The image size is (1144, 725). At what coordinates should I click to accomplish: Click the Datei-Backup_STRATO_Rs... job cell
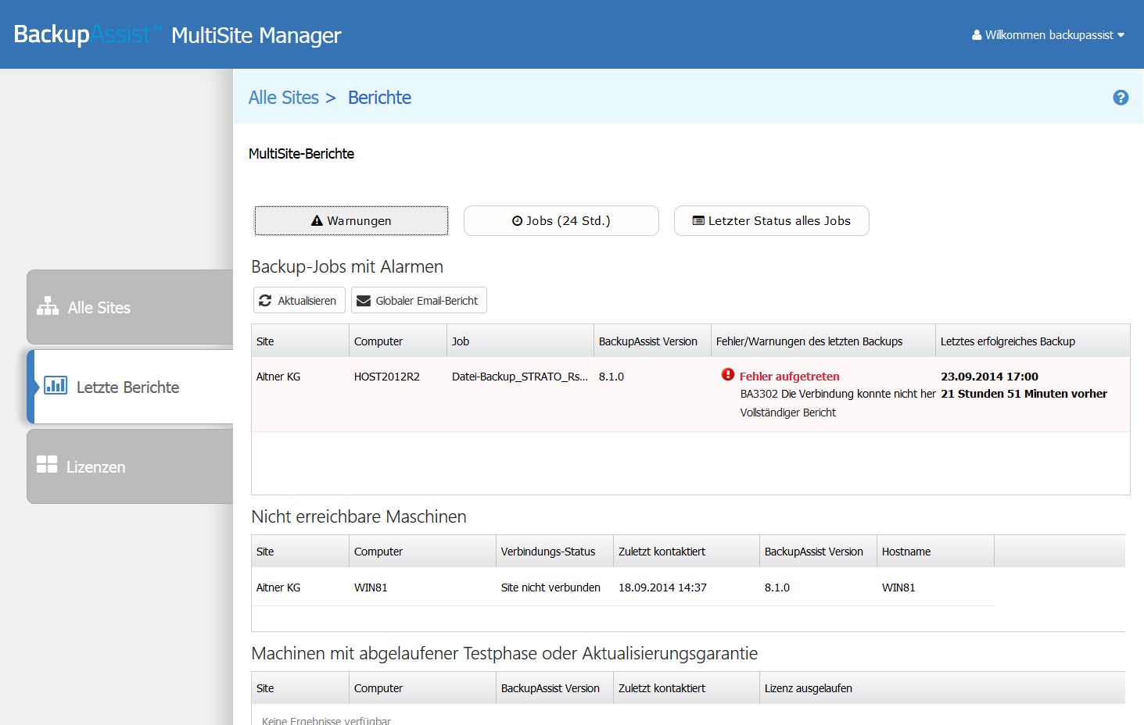(x=520, y=377)
